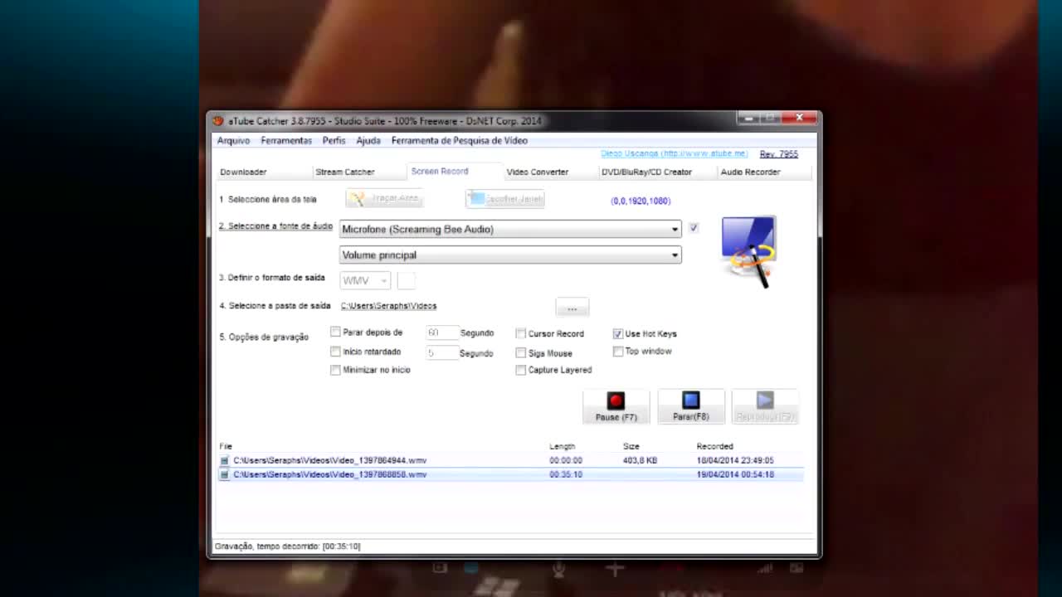This screenshot has height=597, width=1062.
Task: Click file icon of Video_1397864944.wmv
Action: pos(224,460)
